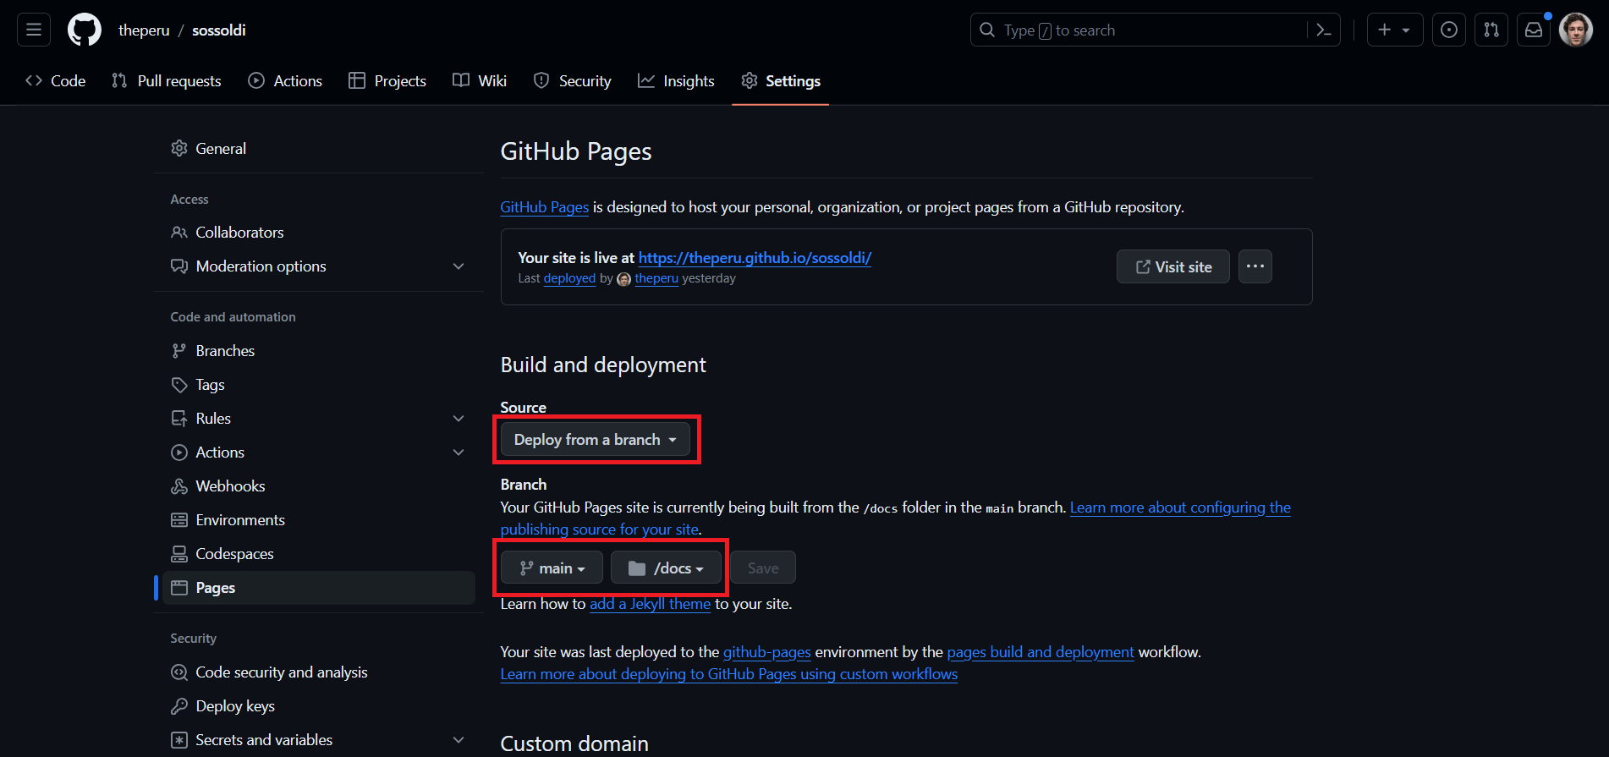Open the /docs folder selector
1609x757 pixels.
pos(666,568)
